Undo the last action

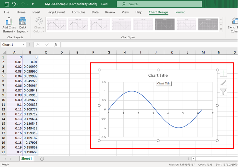(14, 4)
